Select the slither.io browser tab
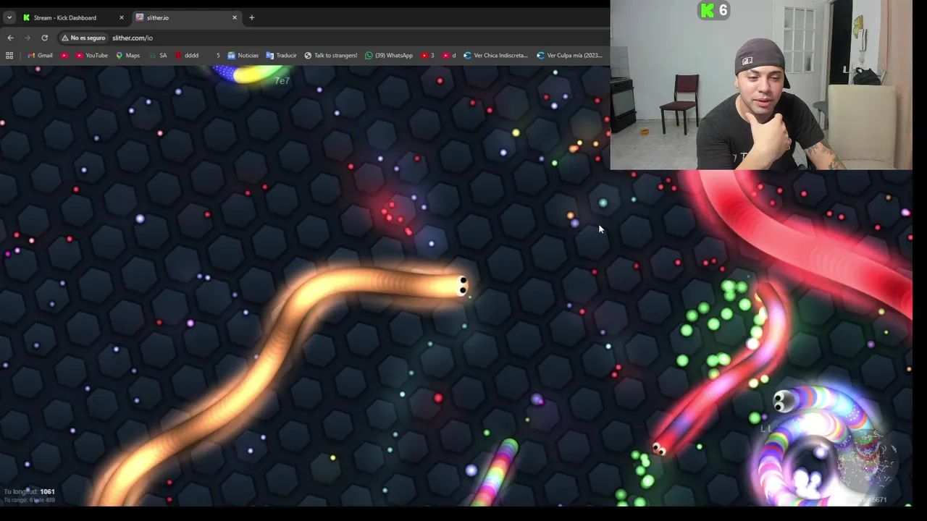927x521 pixels. (186, 17)
